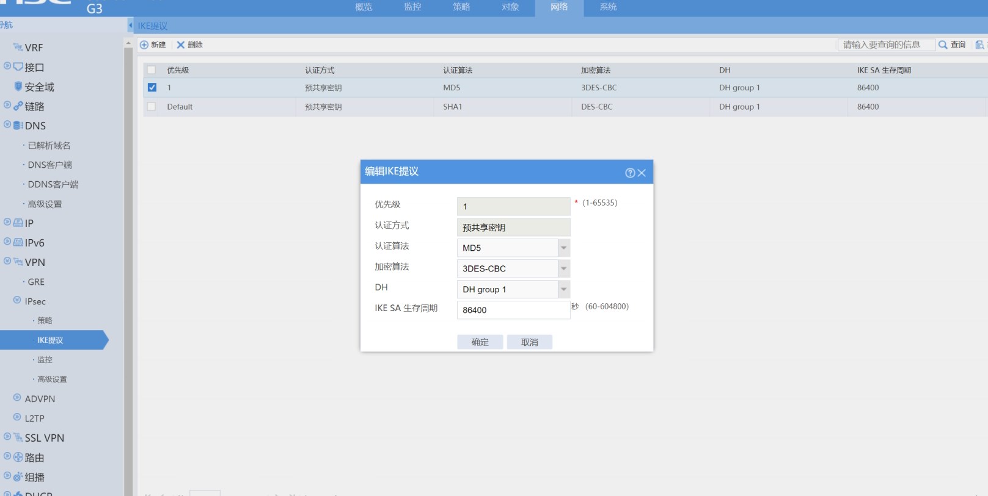988x496 pixels.
Task: Click the 安全域 shield icon
Action: [18, 87]
